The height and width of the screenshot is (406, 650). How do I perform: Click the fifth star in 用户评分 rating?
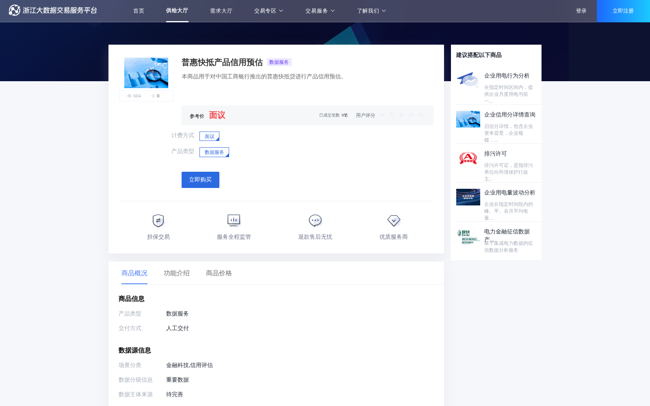pyautogui.click(x=421, y=115)
